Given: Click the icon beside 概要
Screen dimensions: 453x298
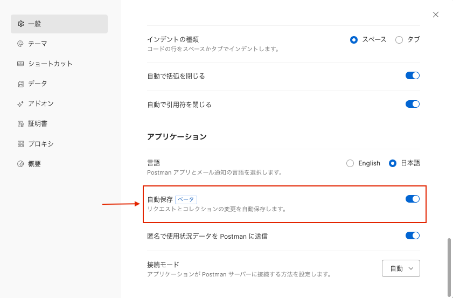Looking at the screenshot, I should tap(20, 164).
